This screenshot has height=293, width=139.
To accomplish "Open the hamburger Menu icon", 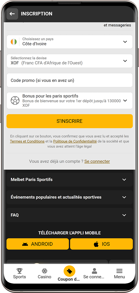I will coord(119,271).
